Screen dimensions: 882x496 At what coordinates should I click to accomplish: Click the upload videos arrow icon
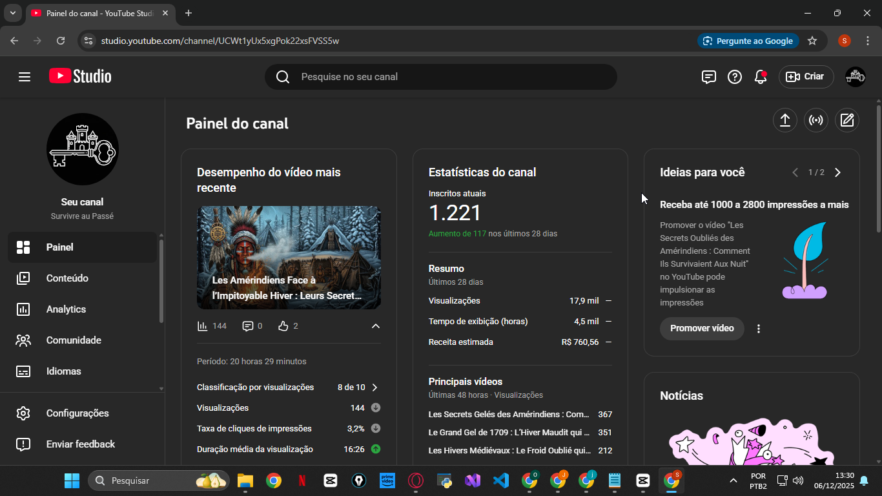(785, 121)
